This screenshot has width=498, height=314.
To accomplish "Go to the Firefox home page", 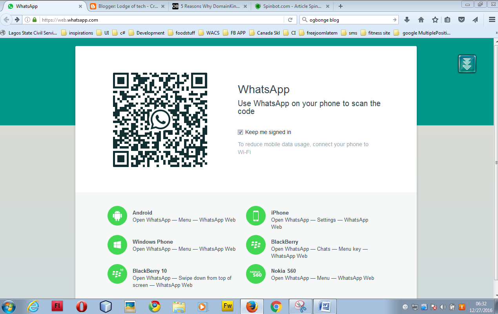I will pos(421,20).
